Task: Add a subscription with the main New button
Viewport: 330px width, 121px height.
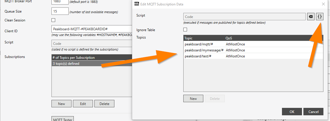Action: click(61, 104)
